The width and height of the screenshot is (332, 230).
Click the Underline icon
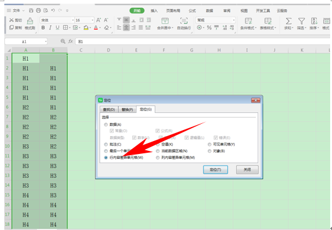tap(57, 28)
